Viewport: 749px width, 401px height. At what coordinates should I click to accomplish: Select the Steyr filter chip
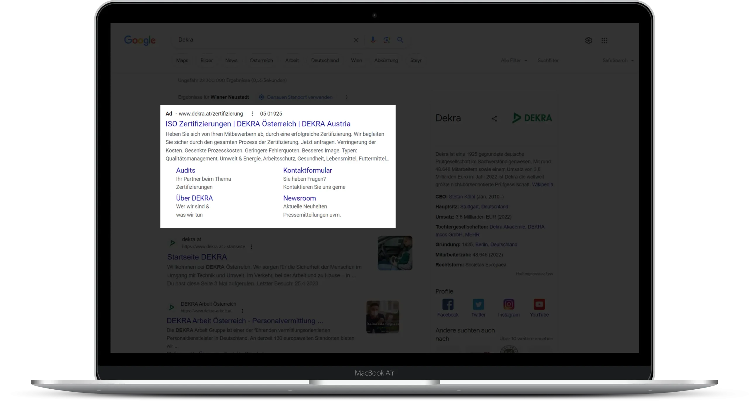click(x=416, y=61)
